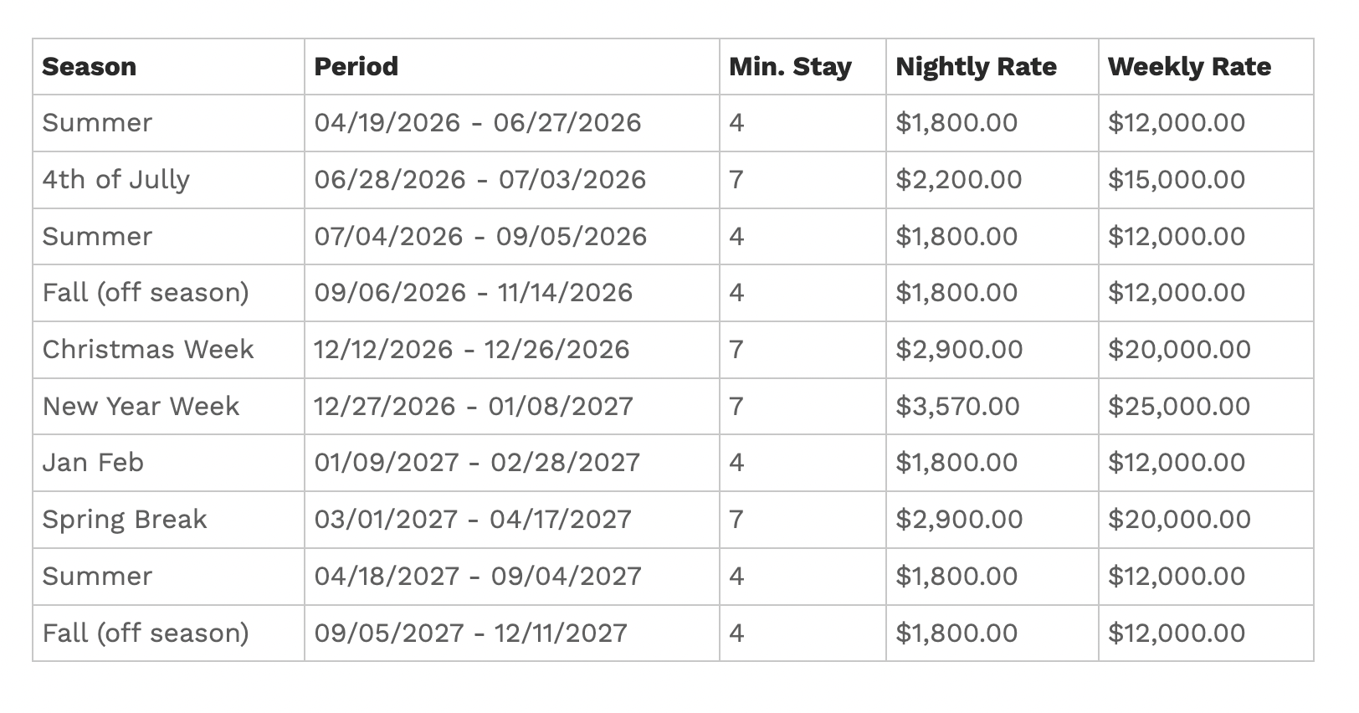Select the New Year Week season cell

point(168,407)
